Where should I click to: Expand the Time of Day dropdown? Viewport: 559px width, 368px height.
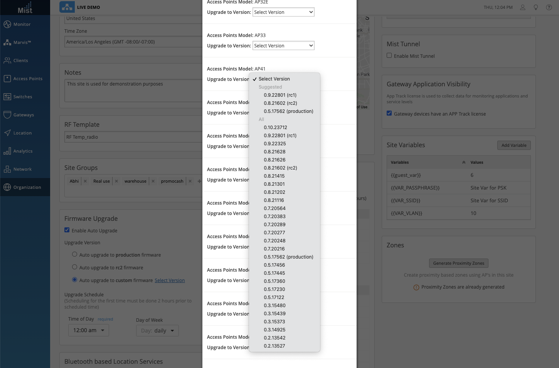pos(89,330)
